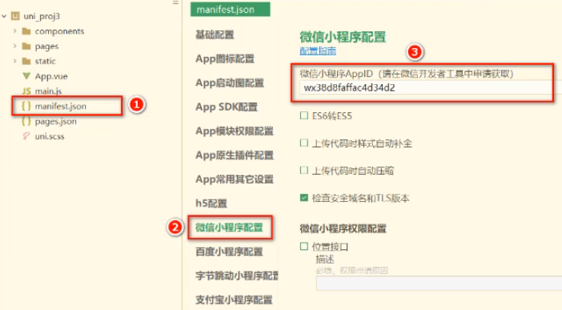Open the 支付宝小程序配置 section
The width and height of the screenshot is (562, 310).
234,300
